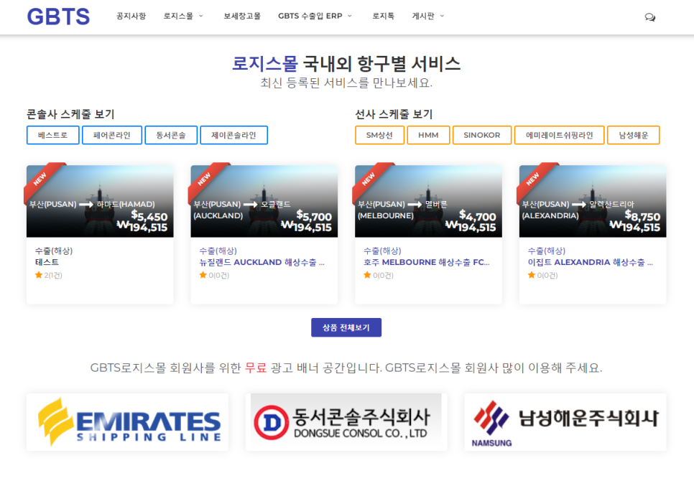Image resolution: width=694 pixels, height=481 pixels.
Task: Click the $8,750 price text
Action: point(642,216)
